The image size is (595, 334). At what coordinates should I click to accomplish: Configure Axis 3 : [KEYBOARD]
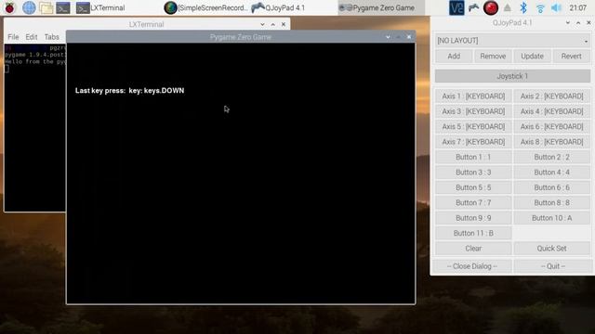tap(473, 111)
